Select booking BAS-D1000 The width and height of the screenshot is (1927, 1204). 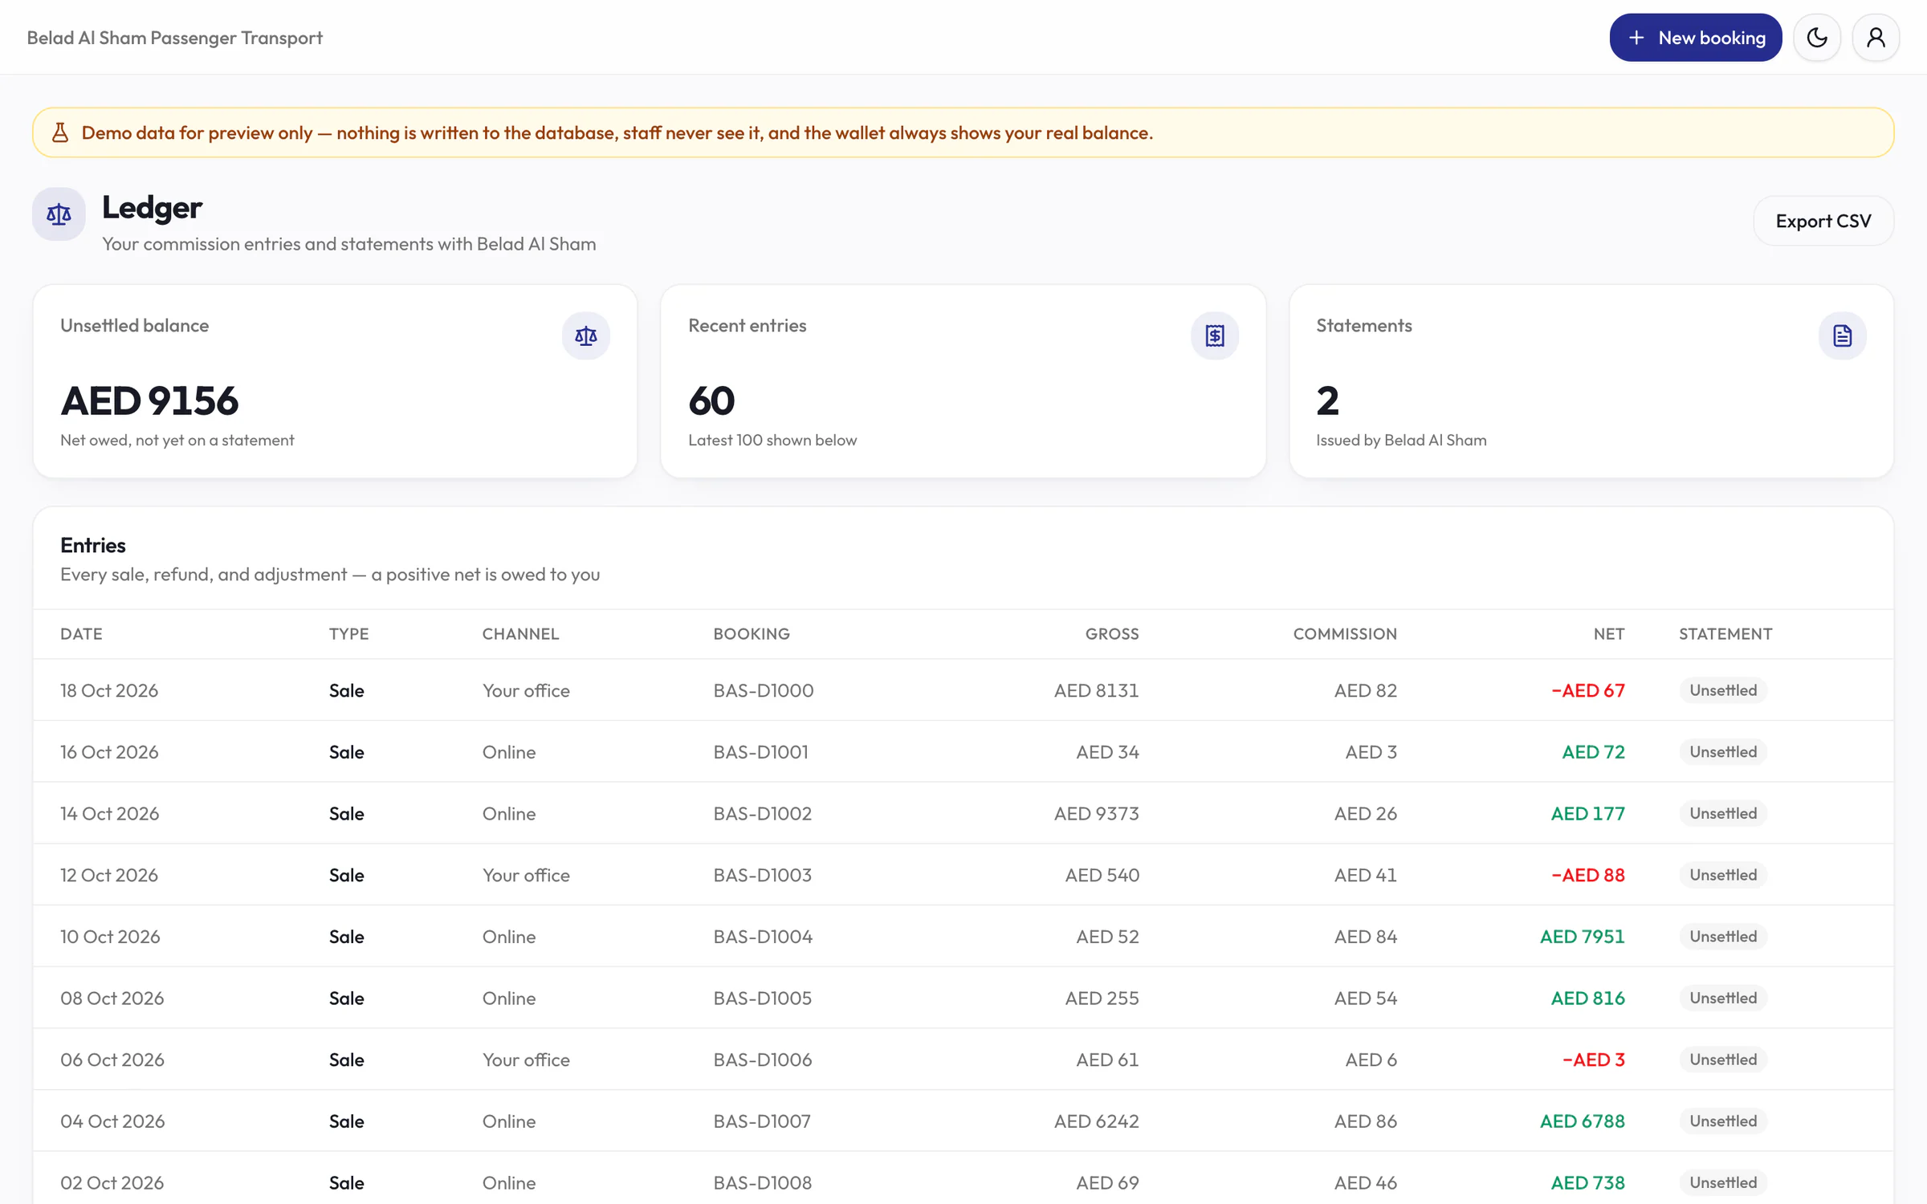[x=764, y=690]
